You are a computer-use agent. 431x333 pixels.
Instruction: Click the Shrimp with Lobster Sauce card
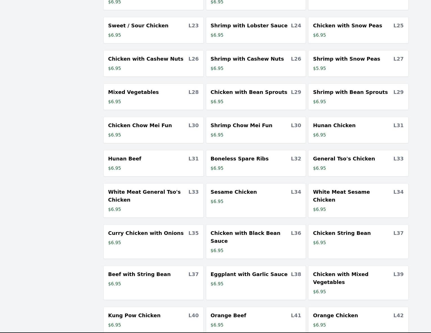256,30
